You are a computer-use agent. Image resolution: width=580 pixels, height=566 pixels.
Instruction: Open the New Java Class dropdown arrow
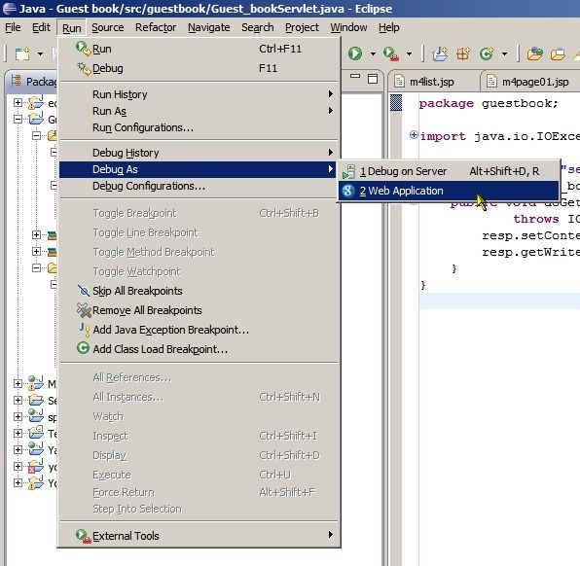tap(504, 54)
